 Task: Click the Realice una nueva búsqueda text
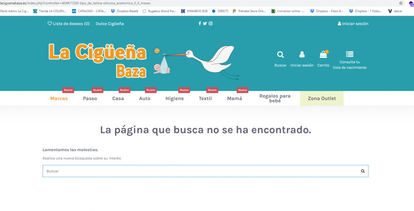82,158
